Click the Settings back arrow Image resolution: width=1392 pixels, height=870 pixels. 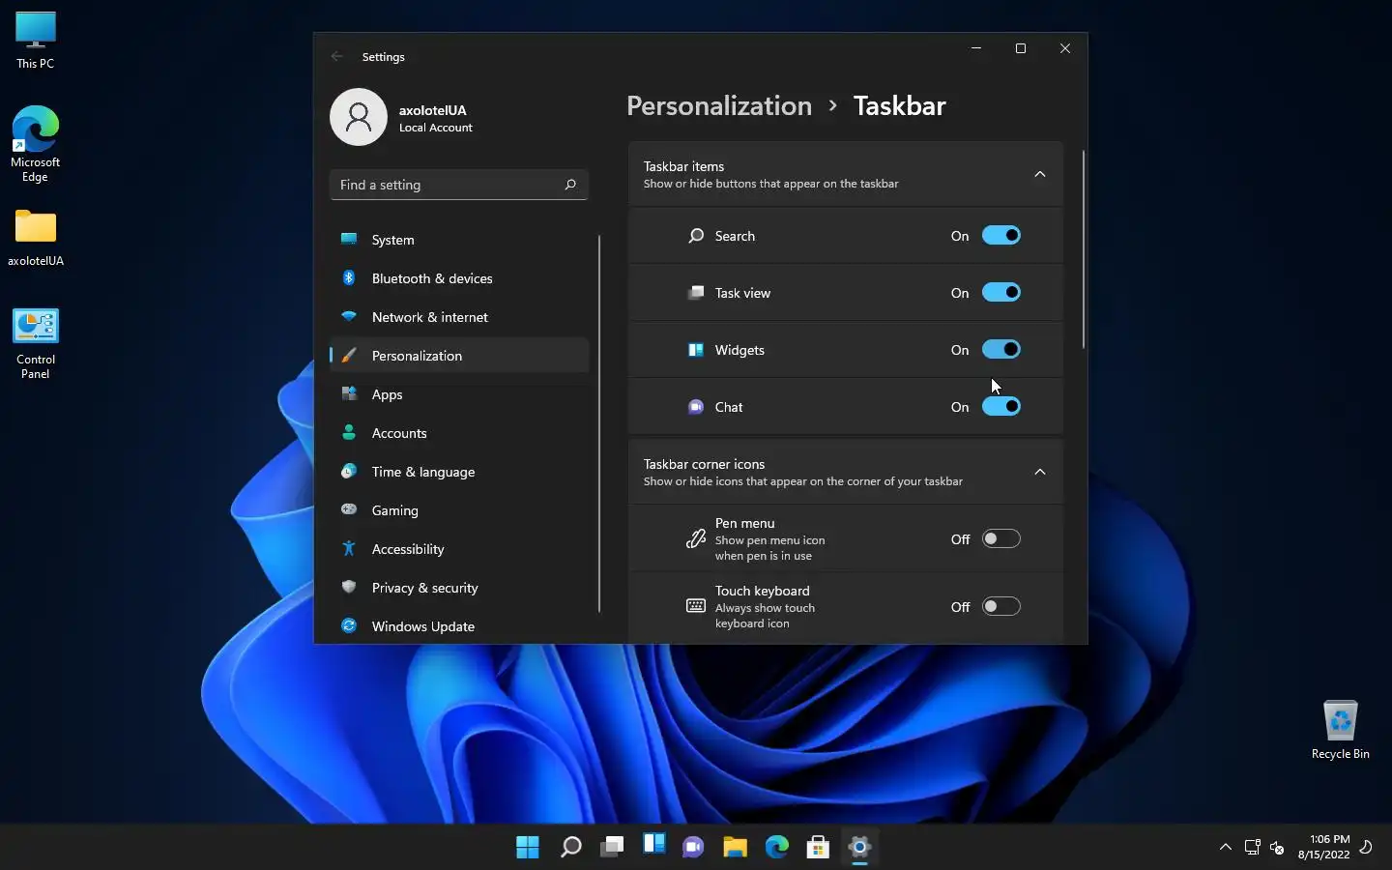click(336, 56)
